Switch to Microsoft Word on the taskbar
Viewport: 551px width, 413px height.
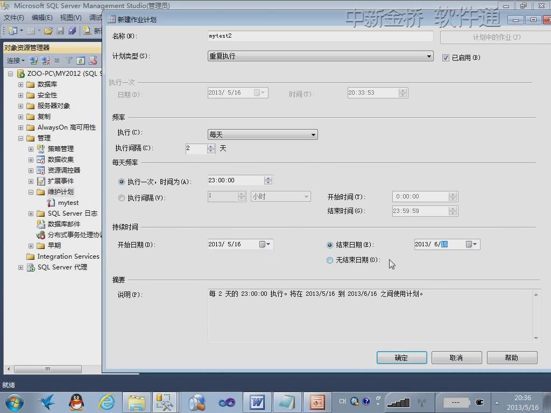pos(257,402)
